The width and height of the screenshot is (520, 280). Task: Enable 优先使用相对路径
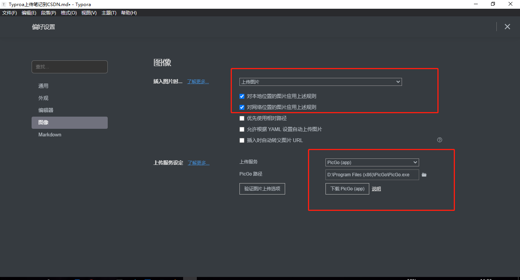coord(242,118)
